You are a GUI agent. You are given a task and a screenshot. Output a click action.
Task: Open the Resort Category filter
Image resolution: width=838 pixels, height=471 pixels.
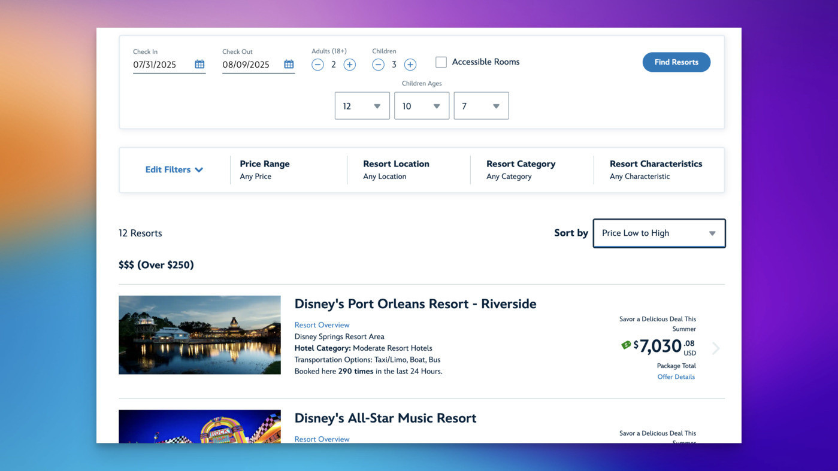click(521, 170)
